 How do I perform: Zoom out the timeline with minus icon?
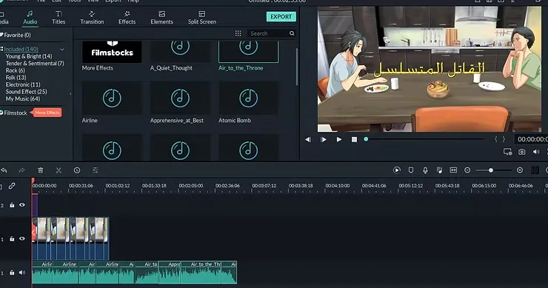point(467,170)
